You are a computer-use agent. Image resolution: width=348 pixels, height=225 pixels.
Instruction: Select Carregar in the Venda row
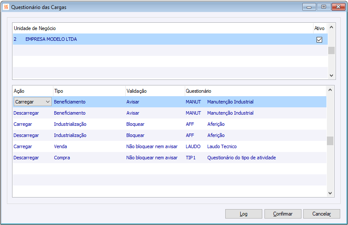point(23,146)
